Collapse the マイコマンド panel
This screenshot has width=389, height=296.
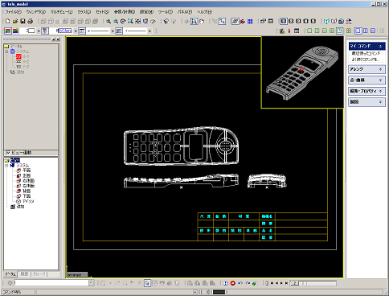click(x=380, y=46)
